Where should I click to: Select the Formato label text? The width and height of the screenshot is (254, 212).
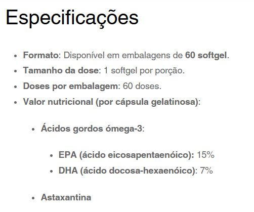[x=40, y=55]
